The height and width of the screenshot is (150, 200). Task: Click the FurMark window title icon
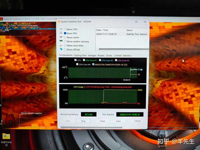click(1, 19)
